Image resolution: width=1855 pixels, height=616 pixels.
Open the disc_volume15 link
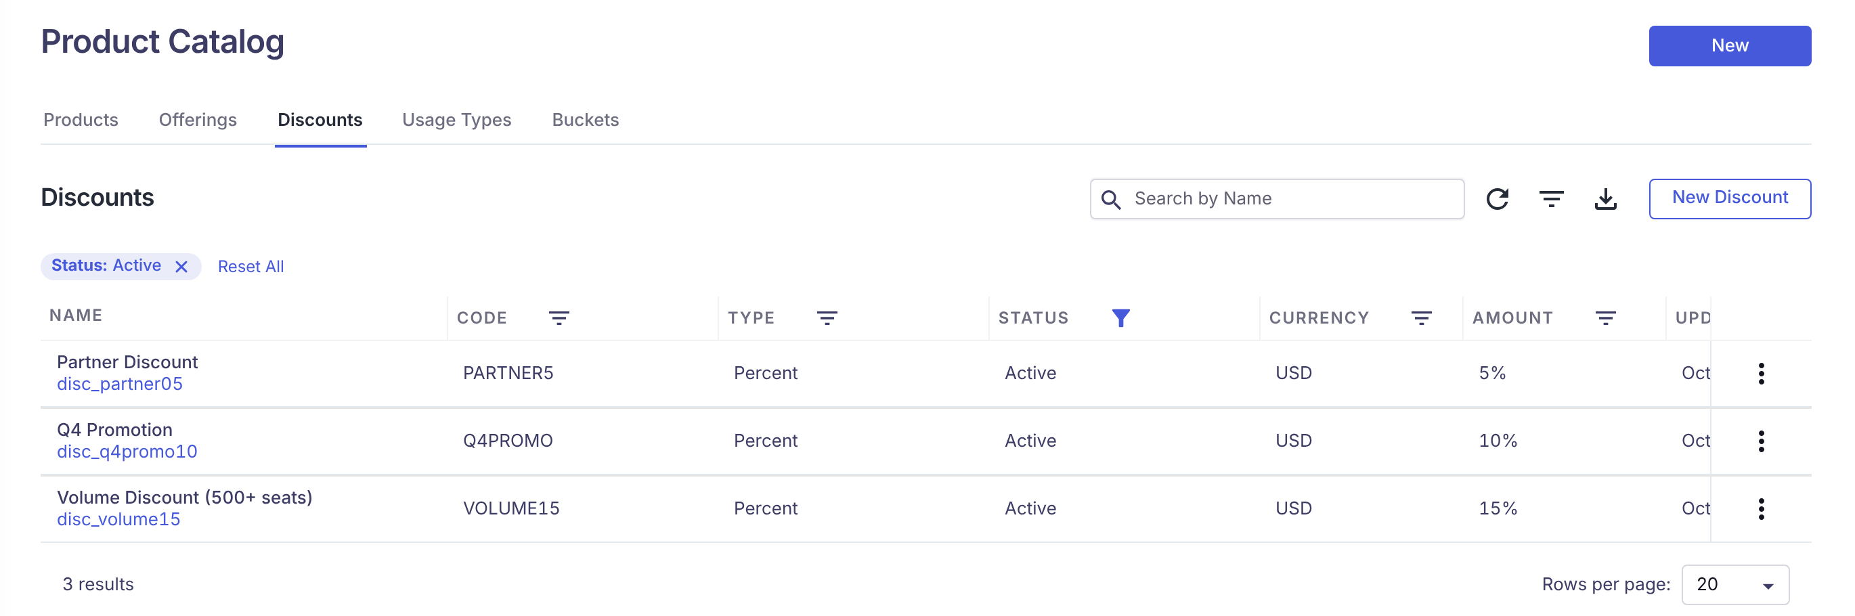[118, 520]
